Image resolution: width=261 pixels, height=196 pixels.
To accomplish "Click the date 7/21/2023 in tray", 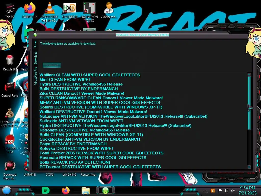I will pyautogui.click(x=247, y=193).
